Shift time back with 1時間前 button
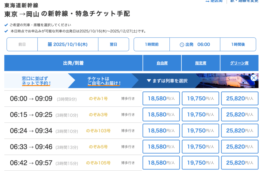Viewport: 259px width, 171px height. 152,44
